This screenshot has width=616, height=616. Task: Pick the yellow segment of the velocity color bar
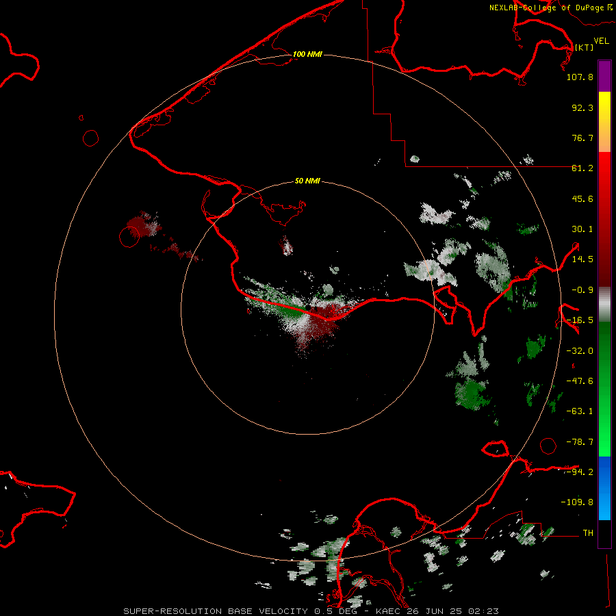click(604, 122)
